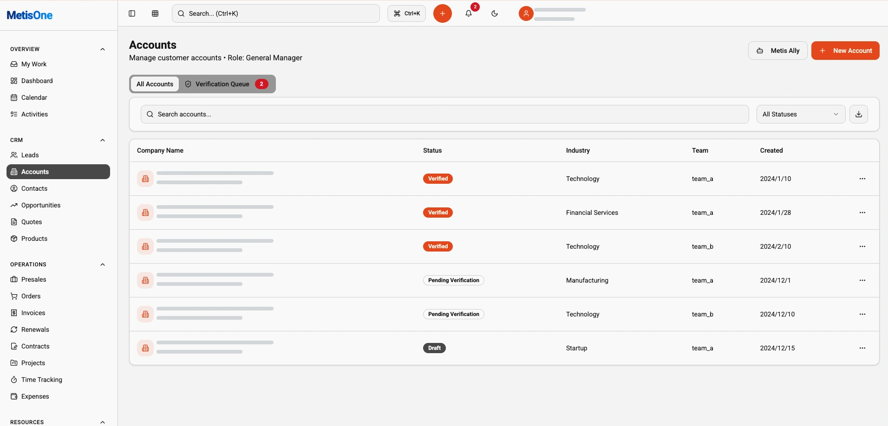This screenshot has height=426, width=888.
Task: Download accounts with the export icon
Action: (859, 114)
